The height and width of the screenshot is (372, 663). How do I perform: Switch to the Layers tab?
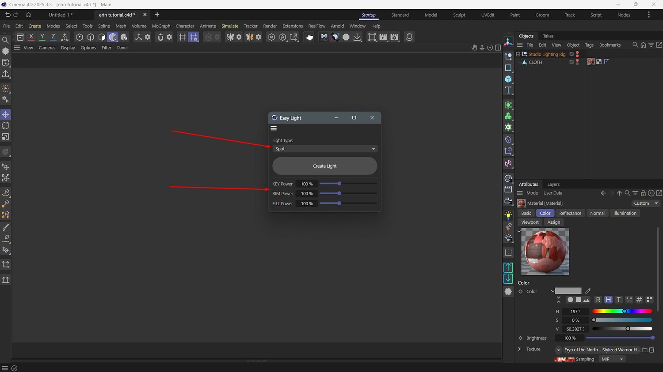point(553,184)
